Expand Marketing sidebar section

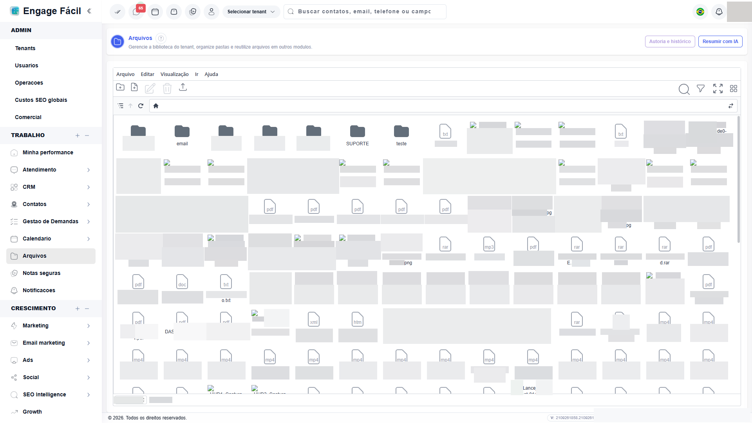[x=51, y=325]
